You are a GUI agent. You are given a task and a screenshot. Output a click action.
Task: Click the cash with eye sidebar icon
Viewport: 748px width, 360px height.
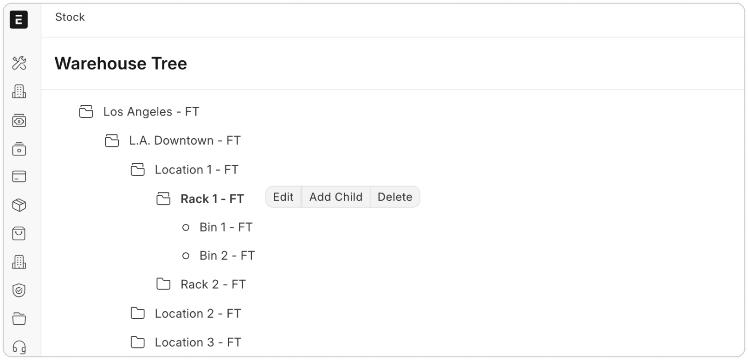[19, 121]
